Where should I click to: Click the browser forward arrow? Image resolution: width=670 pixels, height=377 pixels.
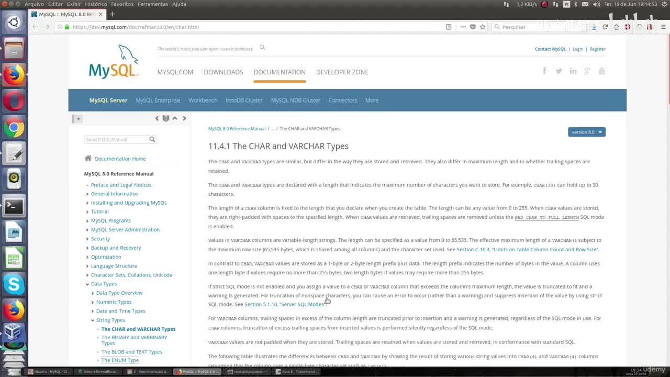click(47, 27)
